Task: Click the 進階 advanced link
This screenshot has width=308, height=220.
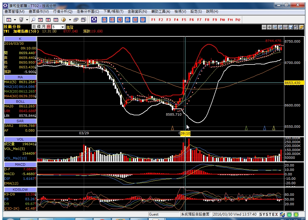Action: click(70, 27)
